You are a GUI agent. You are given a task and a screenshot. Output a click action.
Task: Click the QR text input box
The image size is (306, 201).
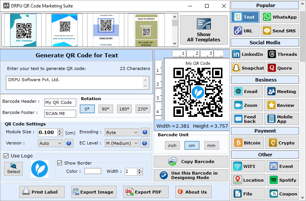[78, 83]
